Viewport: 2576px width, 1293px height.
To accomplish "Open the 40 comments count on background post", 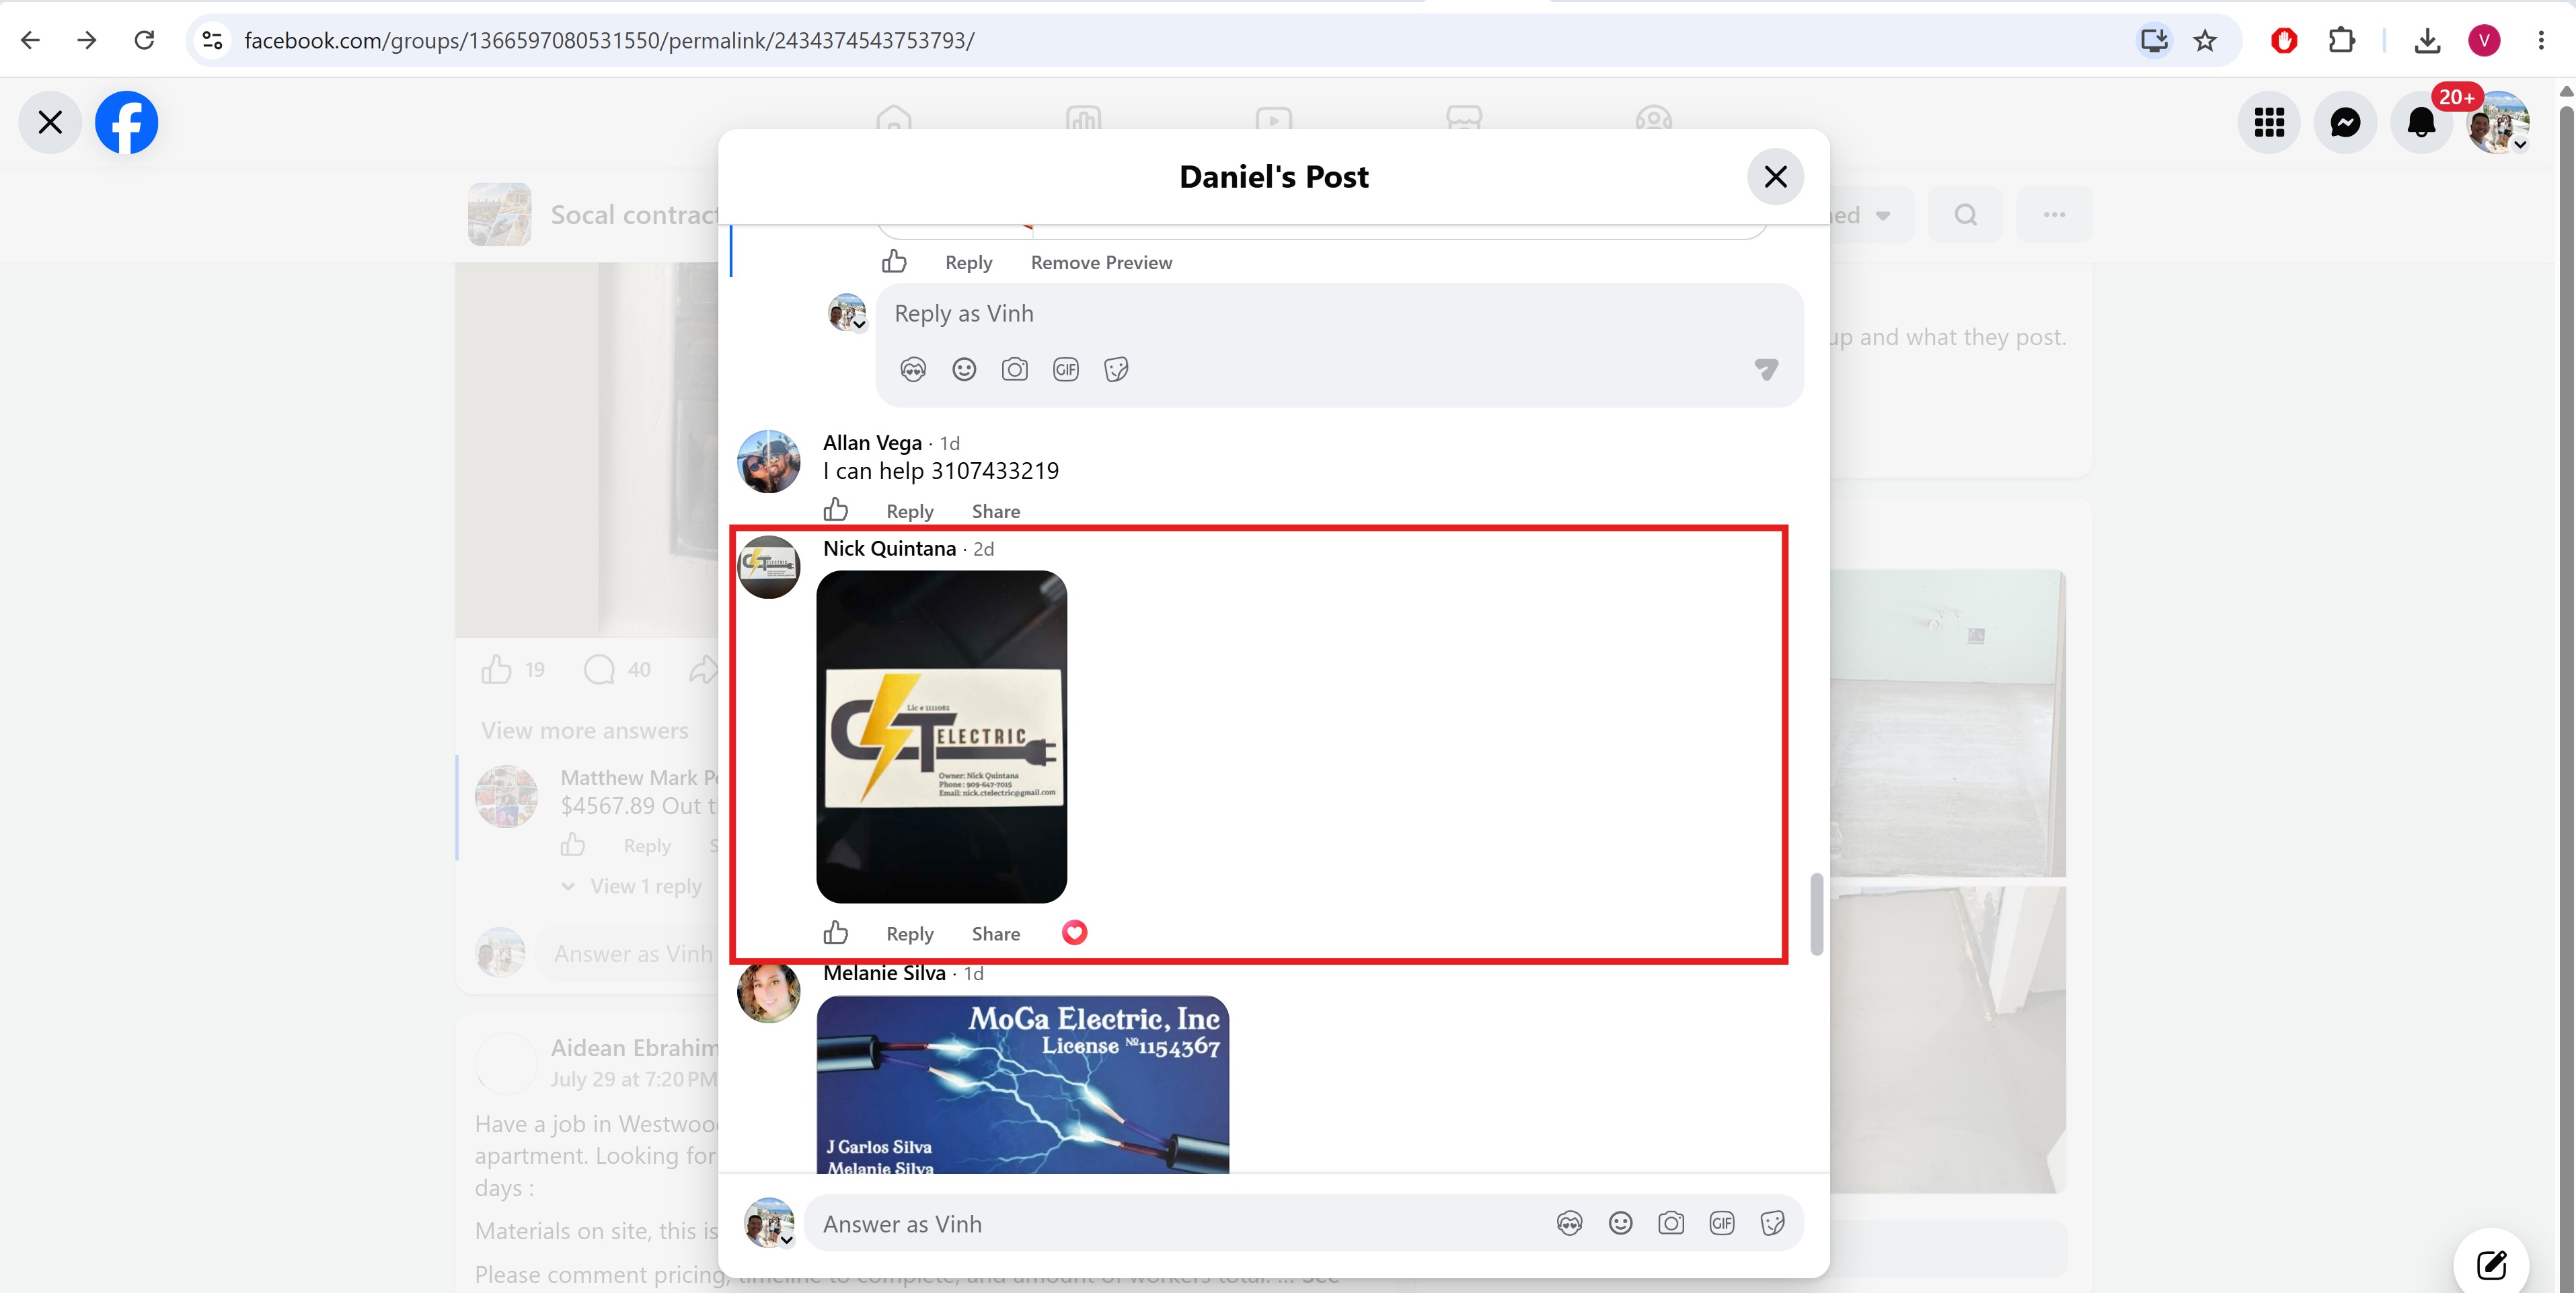I will coord(617,670).
